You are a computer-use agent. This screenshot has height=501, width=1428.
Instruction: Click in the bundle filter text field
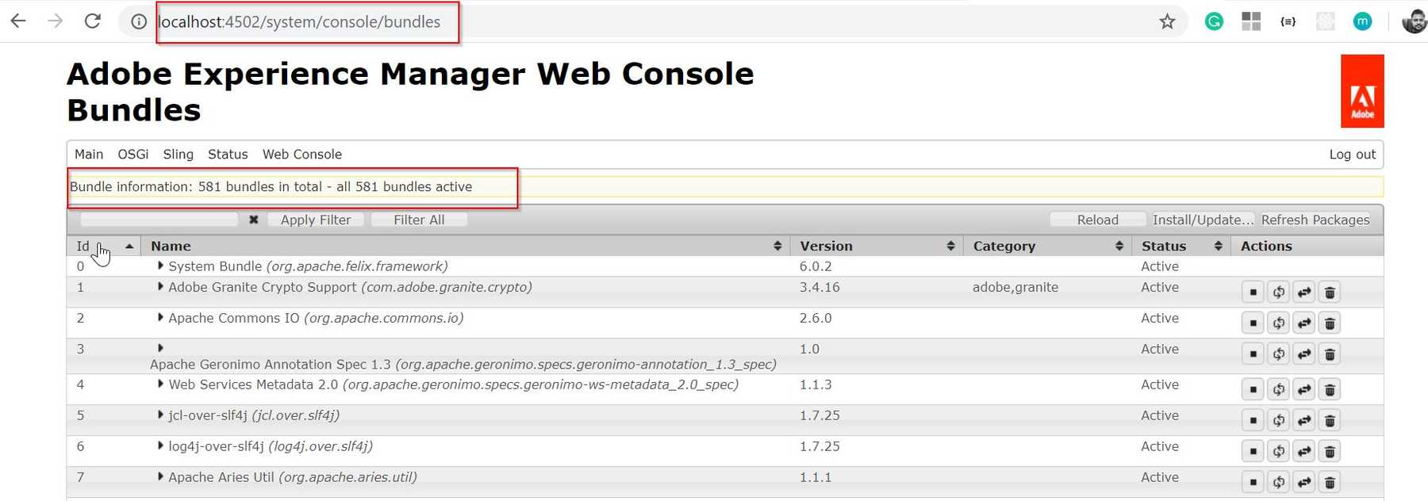pyautogui.click(x=159, y=220)
